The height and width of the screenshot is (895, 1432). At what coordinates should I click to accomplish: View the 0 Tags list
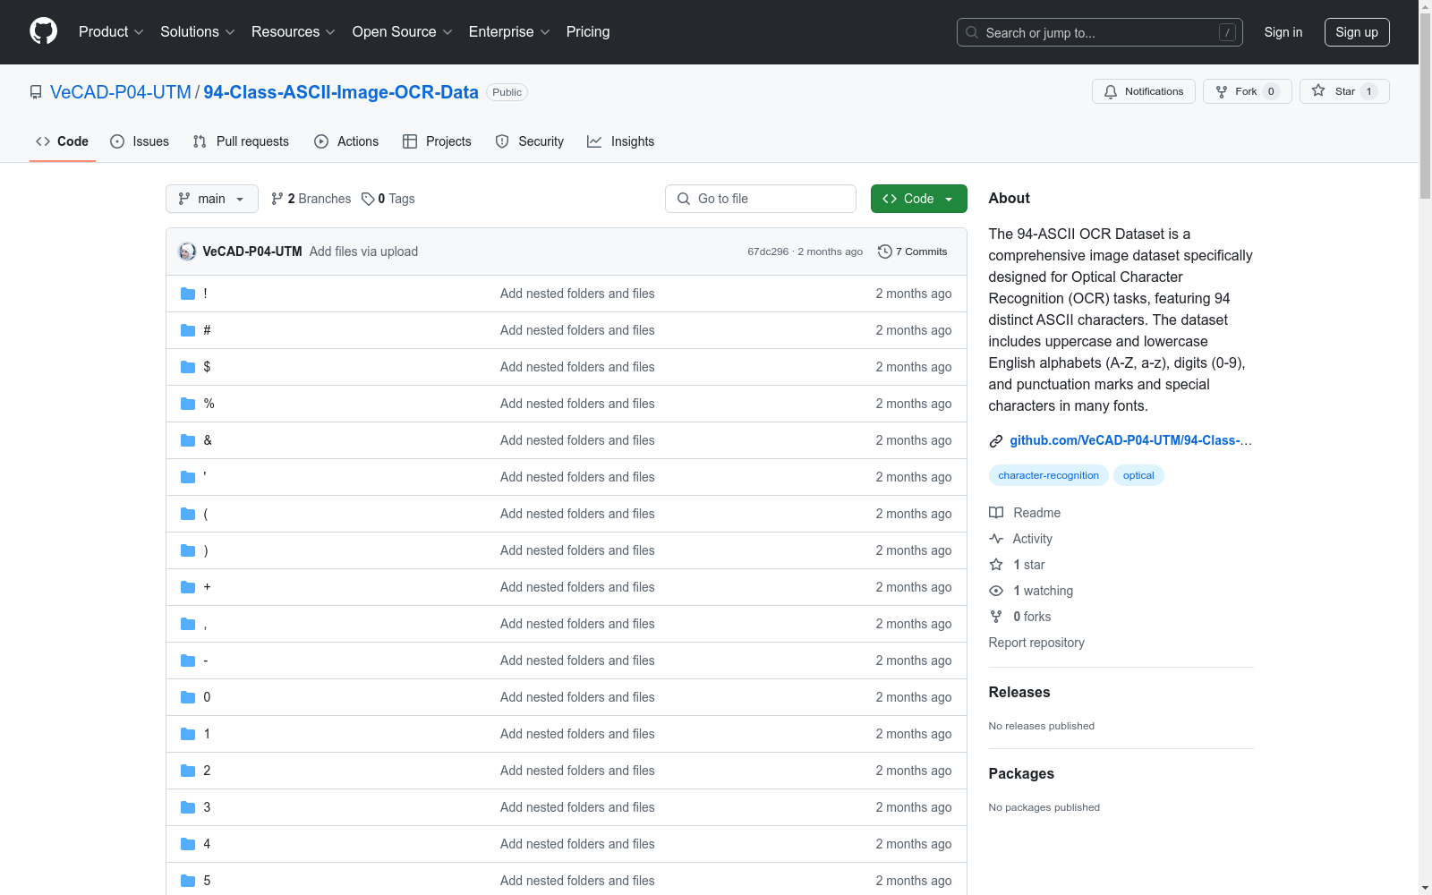point(388,199)
